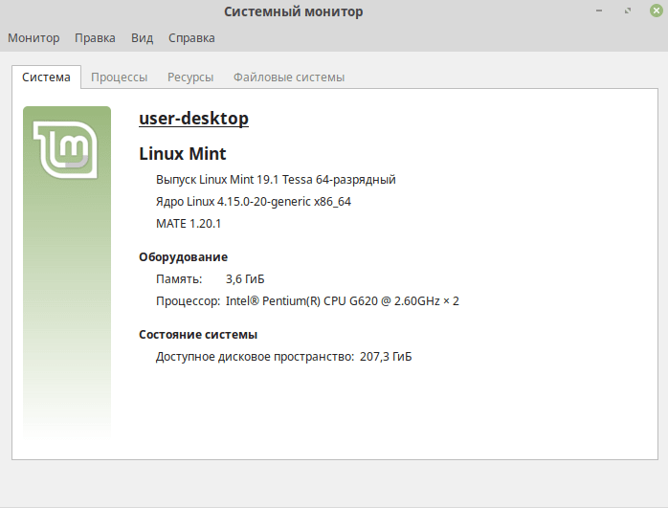This screenshot has width=668, height=508.
Task: Select the Система tab
Action: point(46,77)
